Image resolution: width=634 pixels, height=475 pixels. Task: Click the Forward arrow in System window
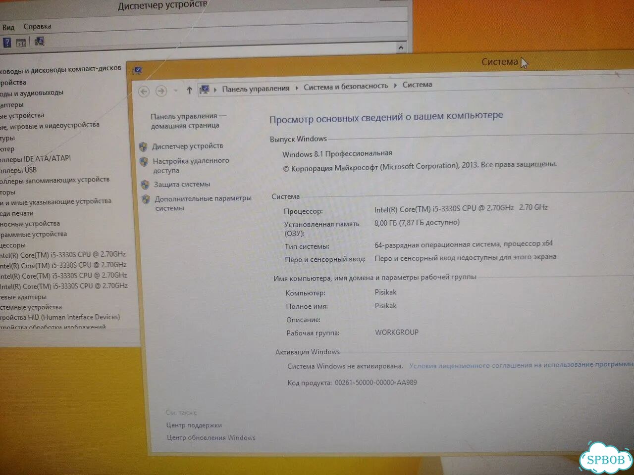coord(161,91)
